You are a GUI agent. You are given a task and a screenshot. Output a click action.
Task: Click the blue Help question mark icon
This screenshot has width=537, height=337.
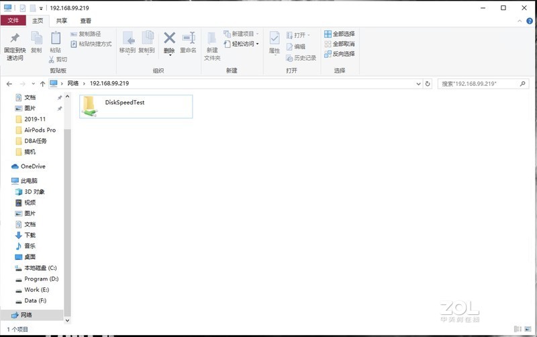[530, 21]
